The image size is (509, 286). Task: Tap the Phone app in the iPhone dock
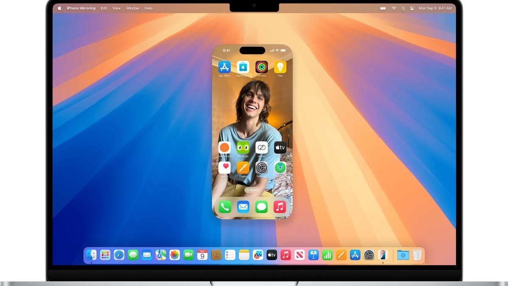[x=225, y=207]
